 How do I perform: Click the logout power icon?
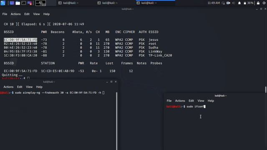(x=264, y=3)
